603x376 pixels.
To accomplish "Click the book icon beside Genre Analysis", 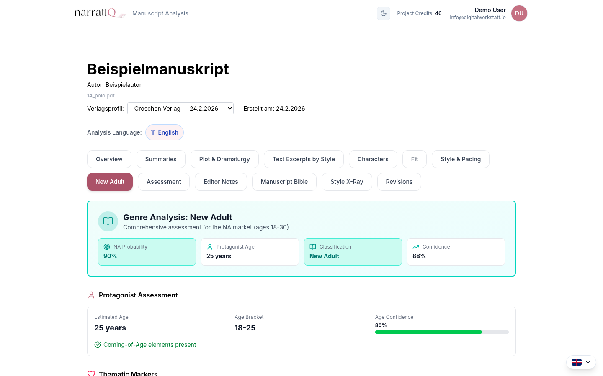I will coord(108,221).
